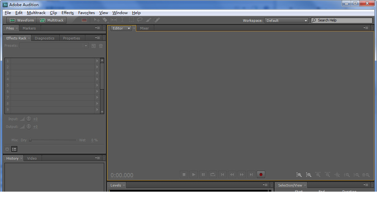Screen dimensions: 377x199
Task: Select the Marquee Selection tool
Action: pos(131,20)
